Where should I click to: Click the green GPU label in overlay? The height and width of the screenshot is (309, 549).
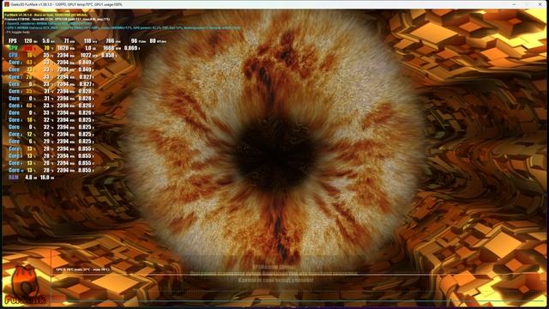coord(13,48)
